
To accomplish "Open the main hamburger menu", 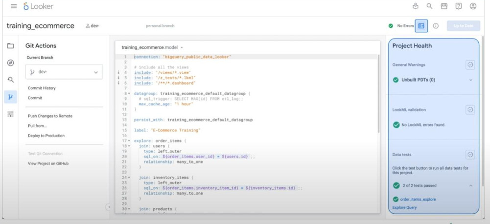I will pyautogui.click(x=14, y=6).
